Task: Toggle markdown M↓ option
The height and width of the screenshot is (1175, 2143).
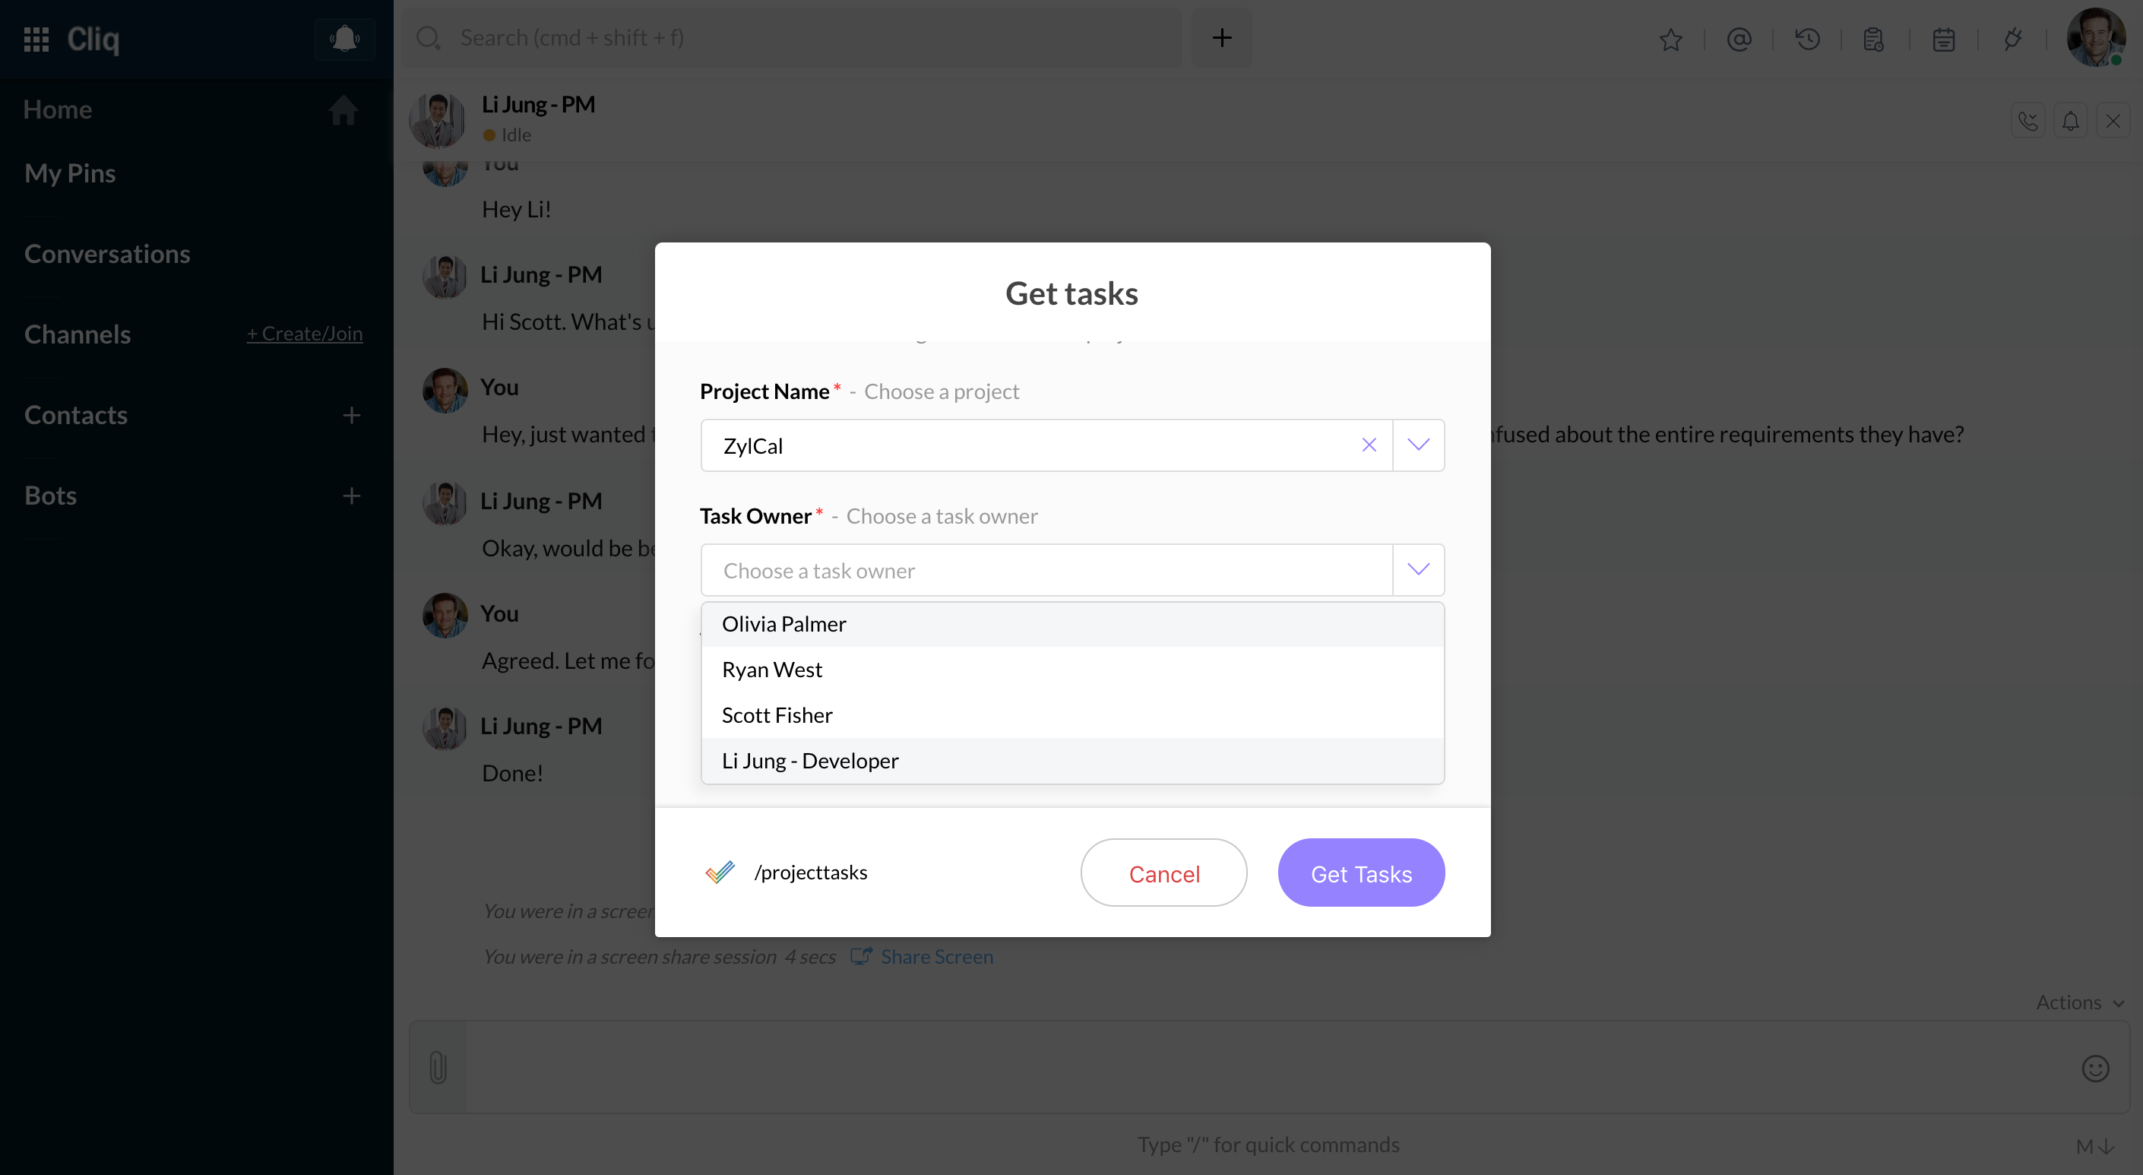Action: pos(2094,1147)
